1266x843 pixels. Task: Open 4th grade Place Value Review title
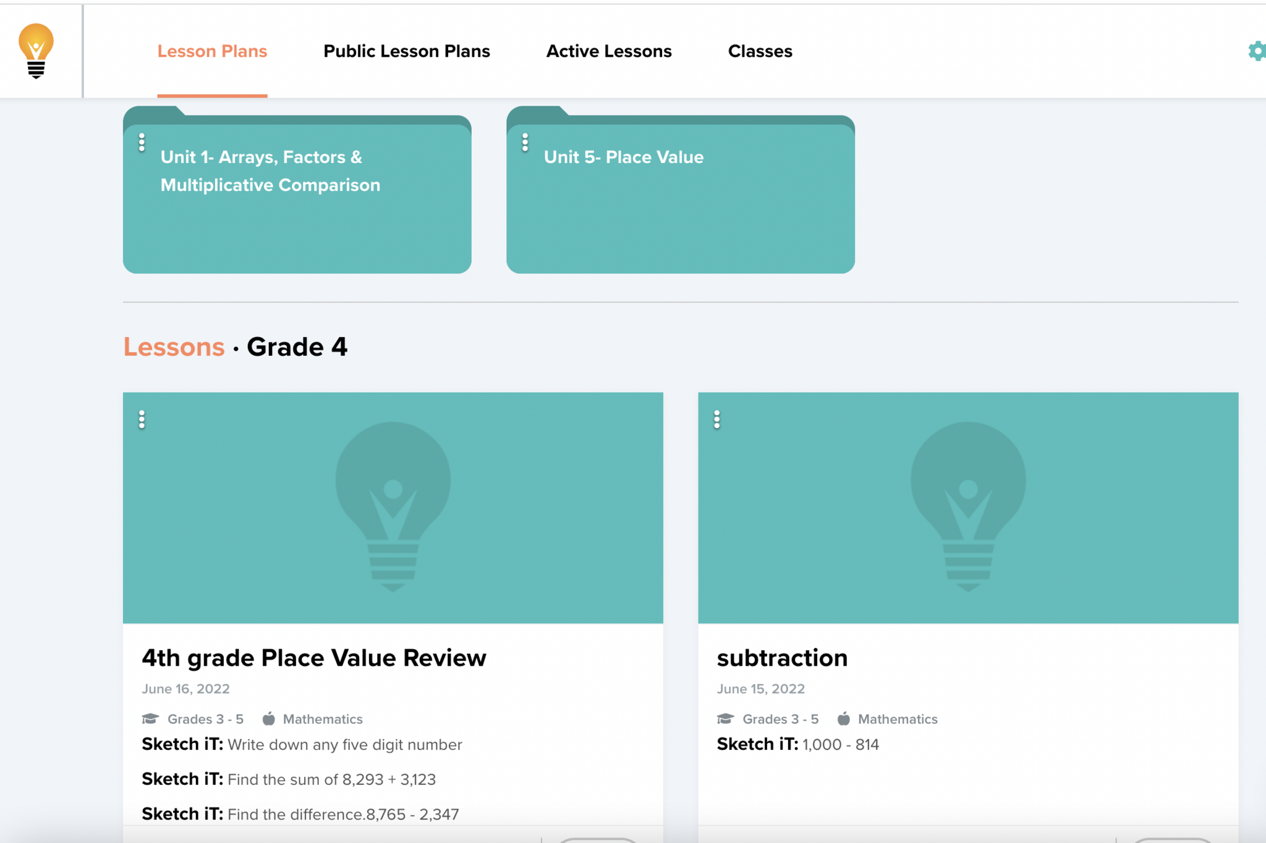pyautogui.click(x=313, y=658)
